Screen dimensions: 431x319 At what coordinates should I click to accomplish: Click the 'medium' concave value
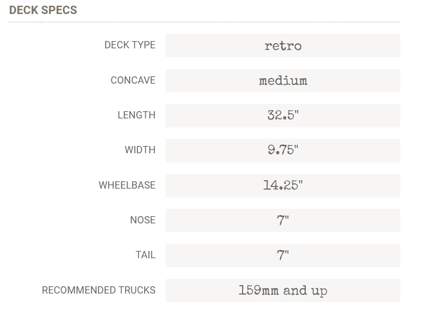[x=283, y=81]
